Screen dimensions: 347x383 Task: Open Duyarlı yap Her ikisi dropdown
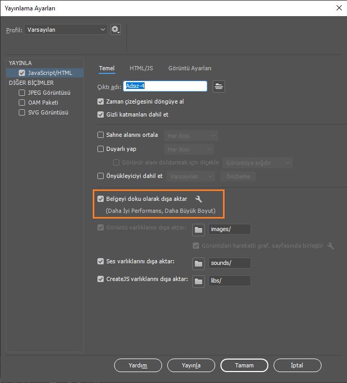pos(189,149)
